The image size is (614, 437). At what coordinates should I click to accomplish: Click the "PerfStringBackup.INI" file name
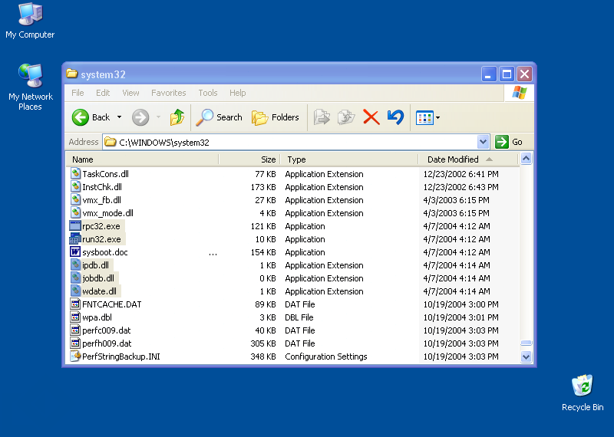point(121,356)
